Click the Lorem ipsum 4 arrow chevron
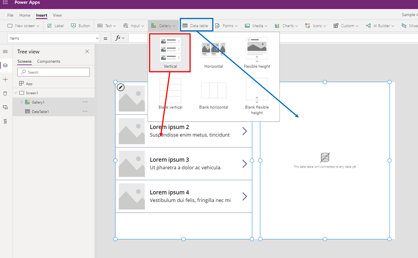The image size is (418, 258). 245,197
